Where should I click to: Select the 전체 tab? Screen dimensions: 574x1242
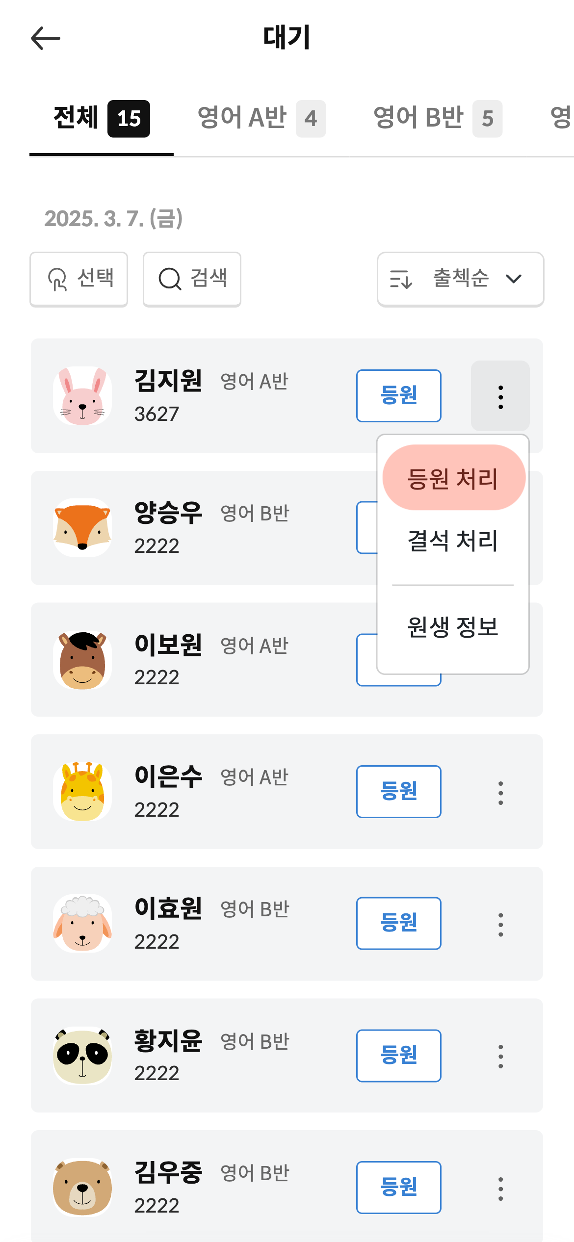[x=101, y=118]
